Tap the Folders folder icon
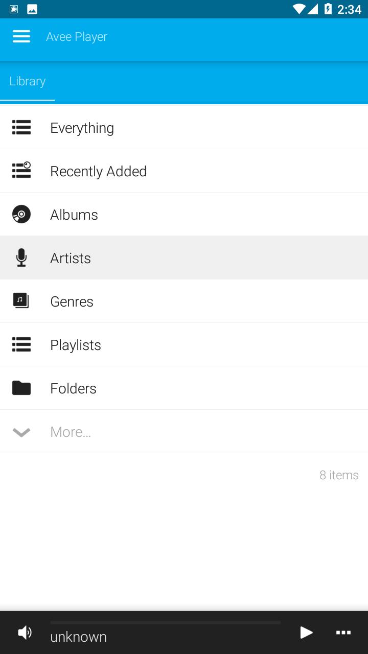This screenshot has width=368, height=654. click(x=21, y=388)
